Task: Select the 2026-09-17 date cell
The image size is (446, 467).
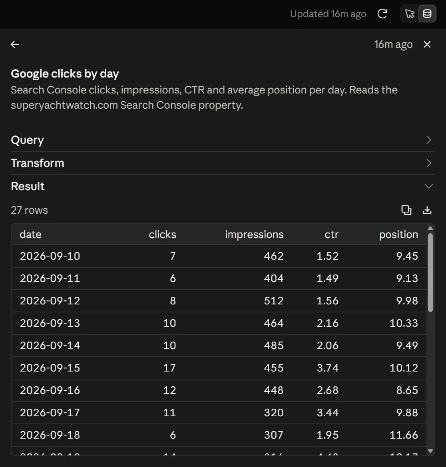Action: (50, 413)
